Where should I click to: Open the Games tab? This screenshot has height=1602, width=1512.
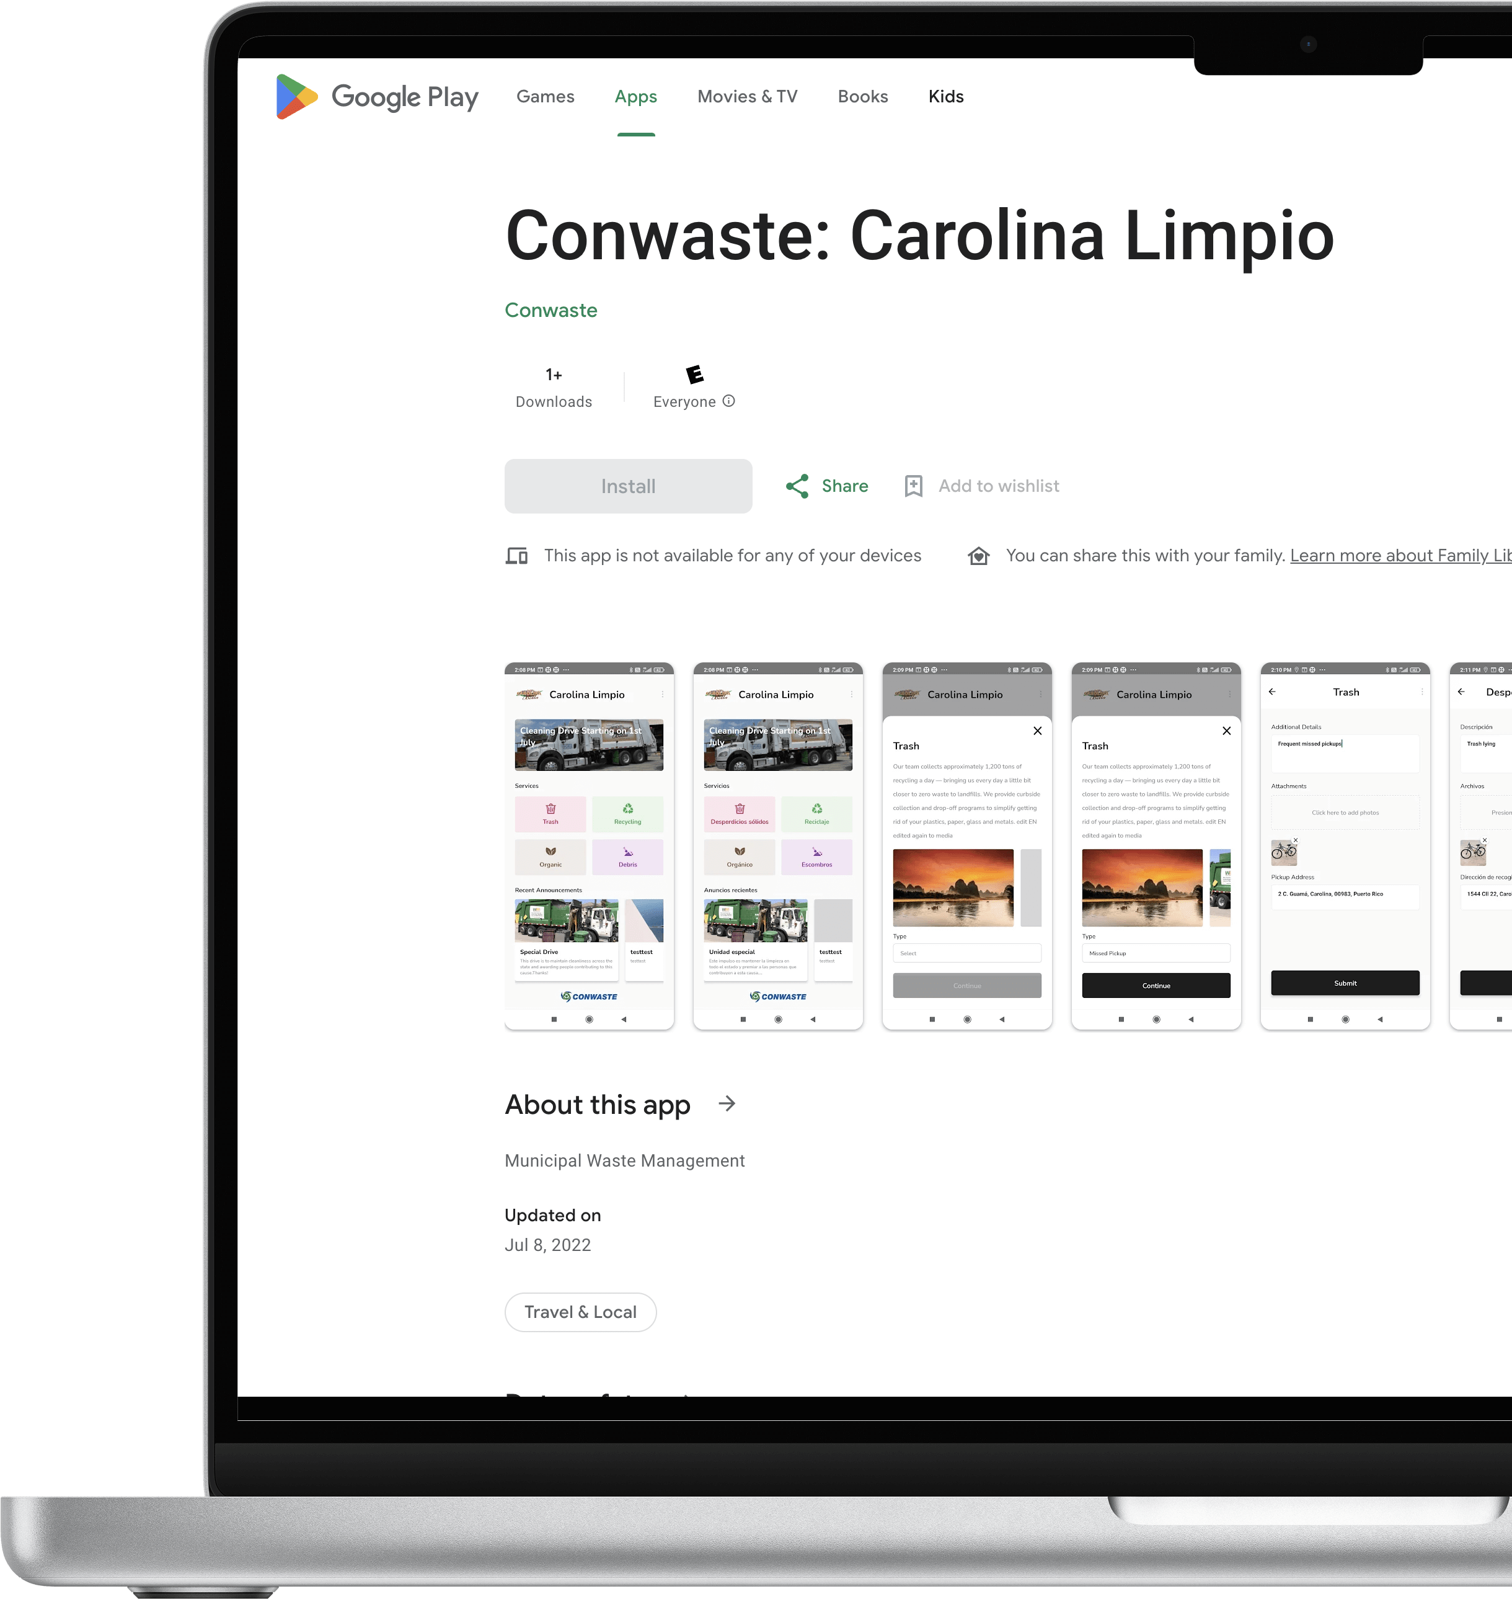click(545, 97)
